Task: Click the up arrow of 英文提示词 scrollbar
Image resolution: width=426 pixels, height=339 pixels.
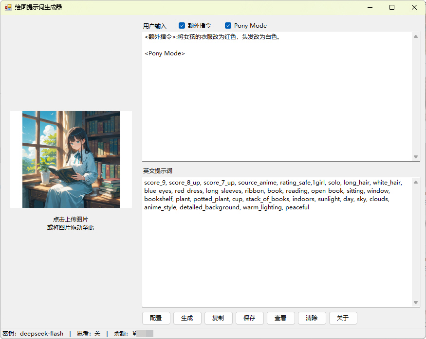Action: point(416,182)
